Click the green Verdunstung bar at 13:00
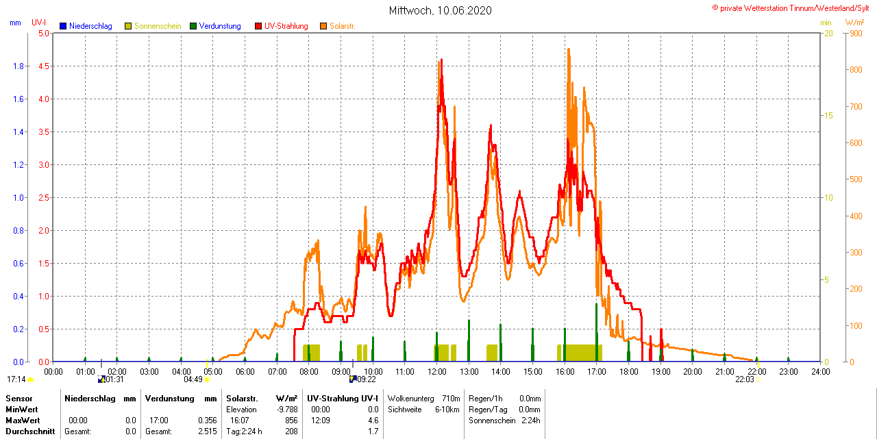Viewport: 877px width, 439px height. click(469, 340)
